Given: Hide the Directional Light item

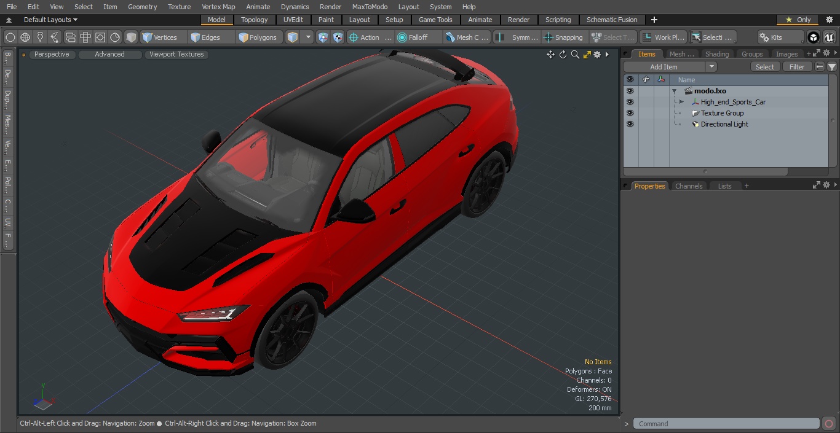Looking at the screenshot, I should 630,124.
